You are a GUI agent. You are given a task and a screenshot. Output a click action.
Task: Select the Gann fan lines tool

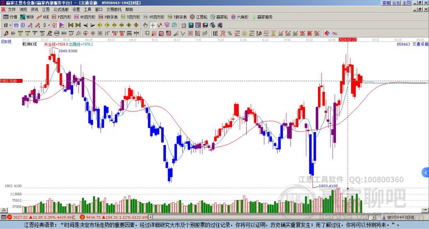[x=154, y=33]
